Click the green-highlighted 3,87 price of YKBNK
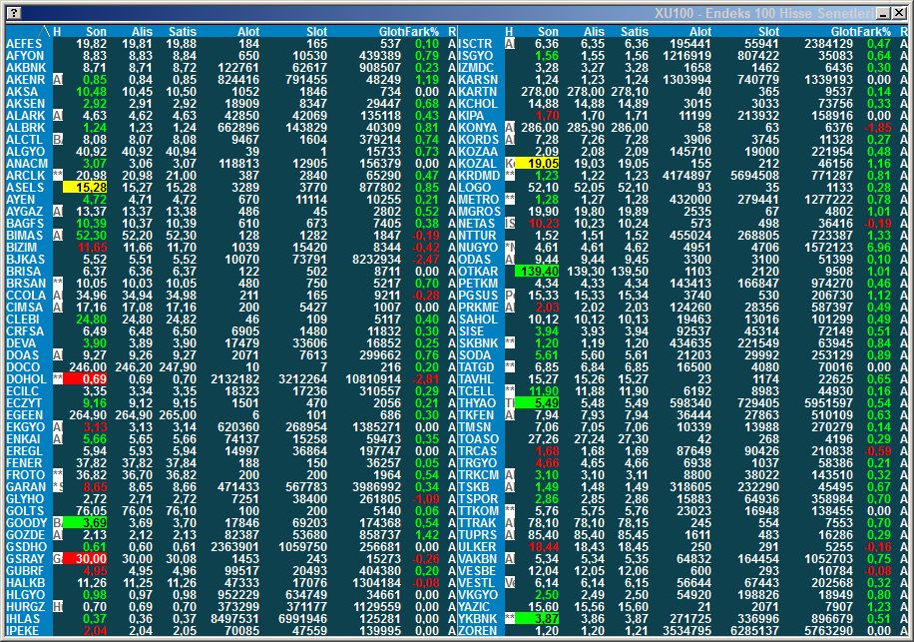This screenshot has width=914, height=642. coord(537,619)
